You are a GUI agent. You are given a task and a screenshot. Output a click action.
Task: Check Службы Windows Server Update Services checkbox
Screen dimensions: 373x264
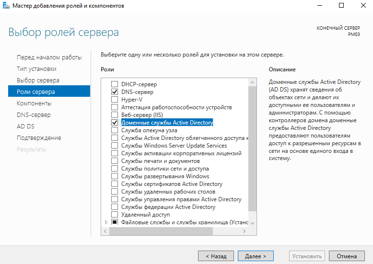coord(115,146)
